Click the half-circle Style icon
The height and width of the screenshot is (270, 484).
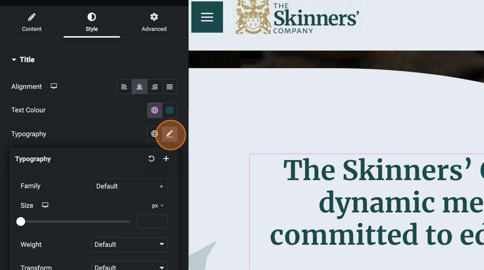(92, 17)
